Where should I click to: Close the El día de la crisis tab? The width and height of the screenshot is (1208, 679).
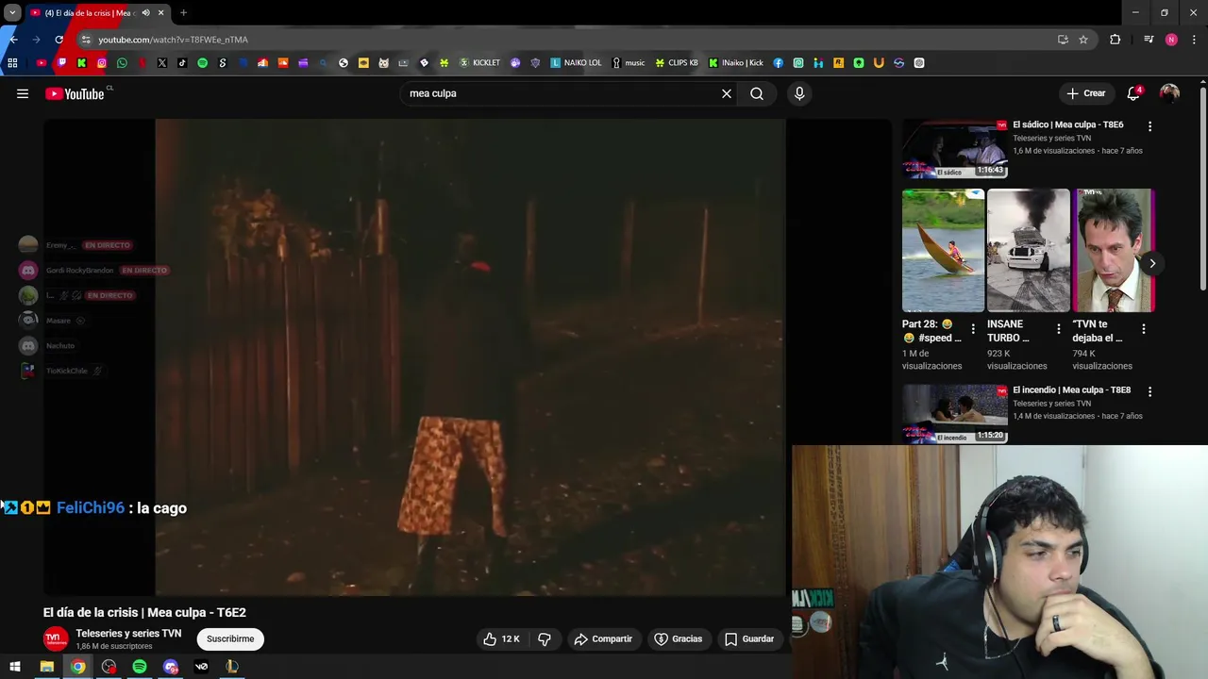[160, 13]
